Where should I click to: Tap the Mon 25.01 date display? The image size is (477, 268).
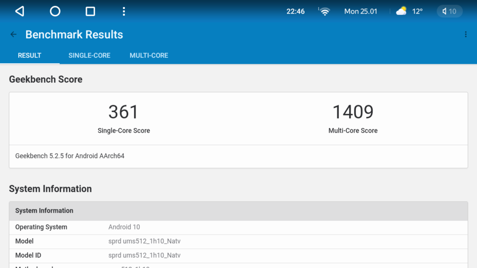(x=361, y=12)
